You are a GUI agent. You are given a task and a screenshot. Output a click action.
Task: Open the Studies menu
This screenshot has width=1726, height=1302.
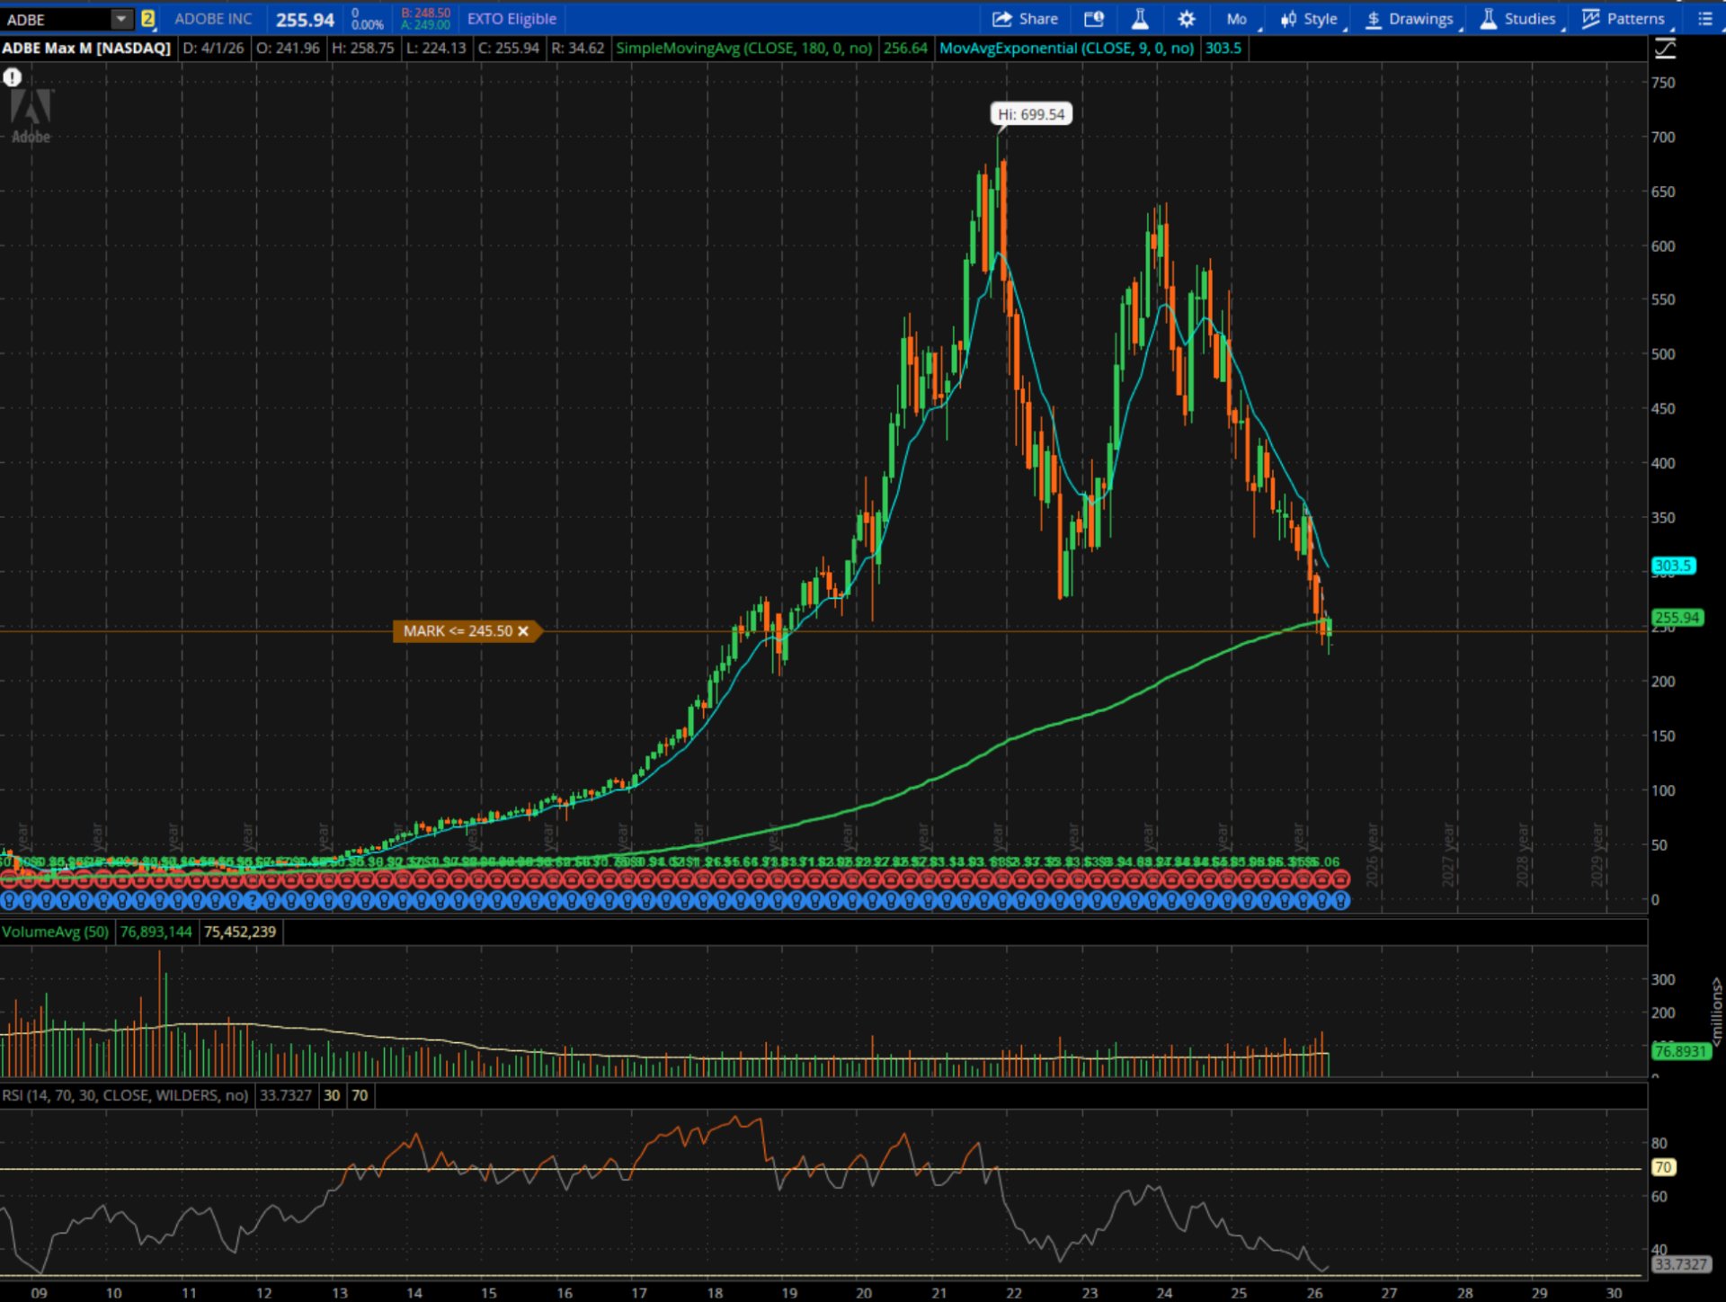point(1518,19)
